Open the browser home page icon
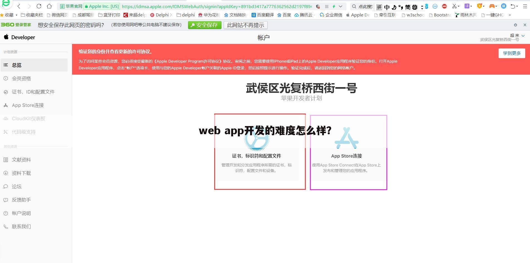This screenshot has height=263, width=530. pos(49,6)
